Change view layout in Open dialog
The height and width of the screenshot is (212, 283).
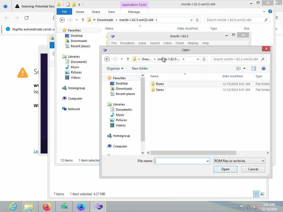(x=239, y=68)
